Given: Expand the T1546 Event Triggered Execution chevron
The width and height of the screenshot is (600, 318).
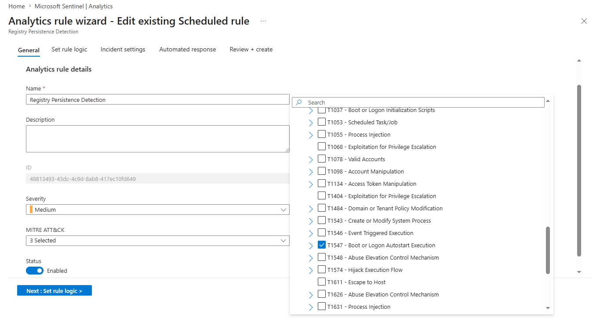Looking at the screenshot, I should click(311, 233).
